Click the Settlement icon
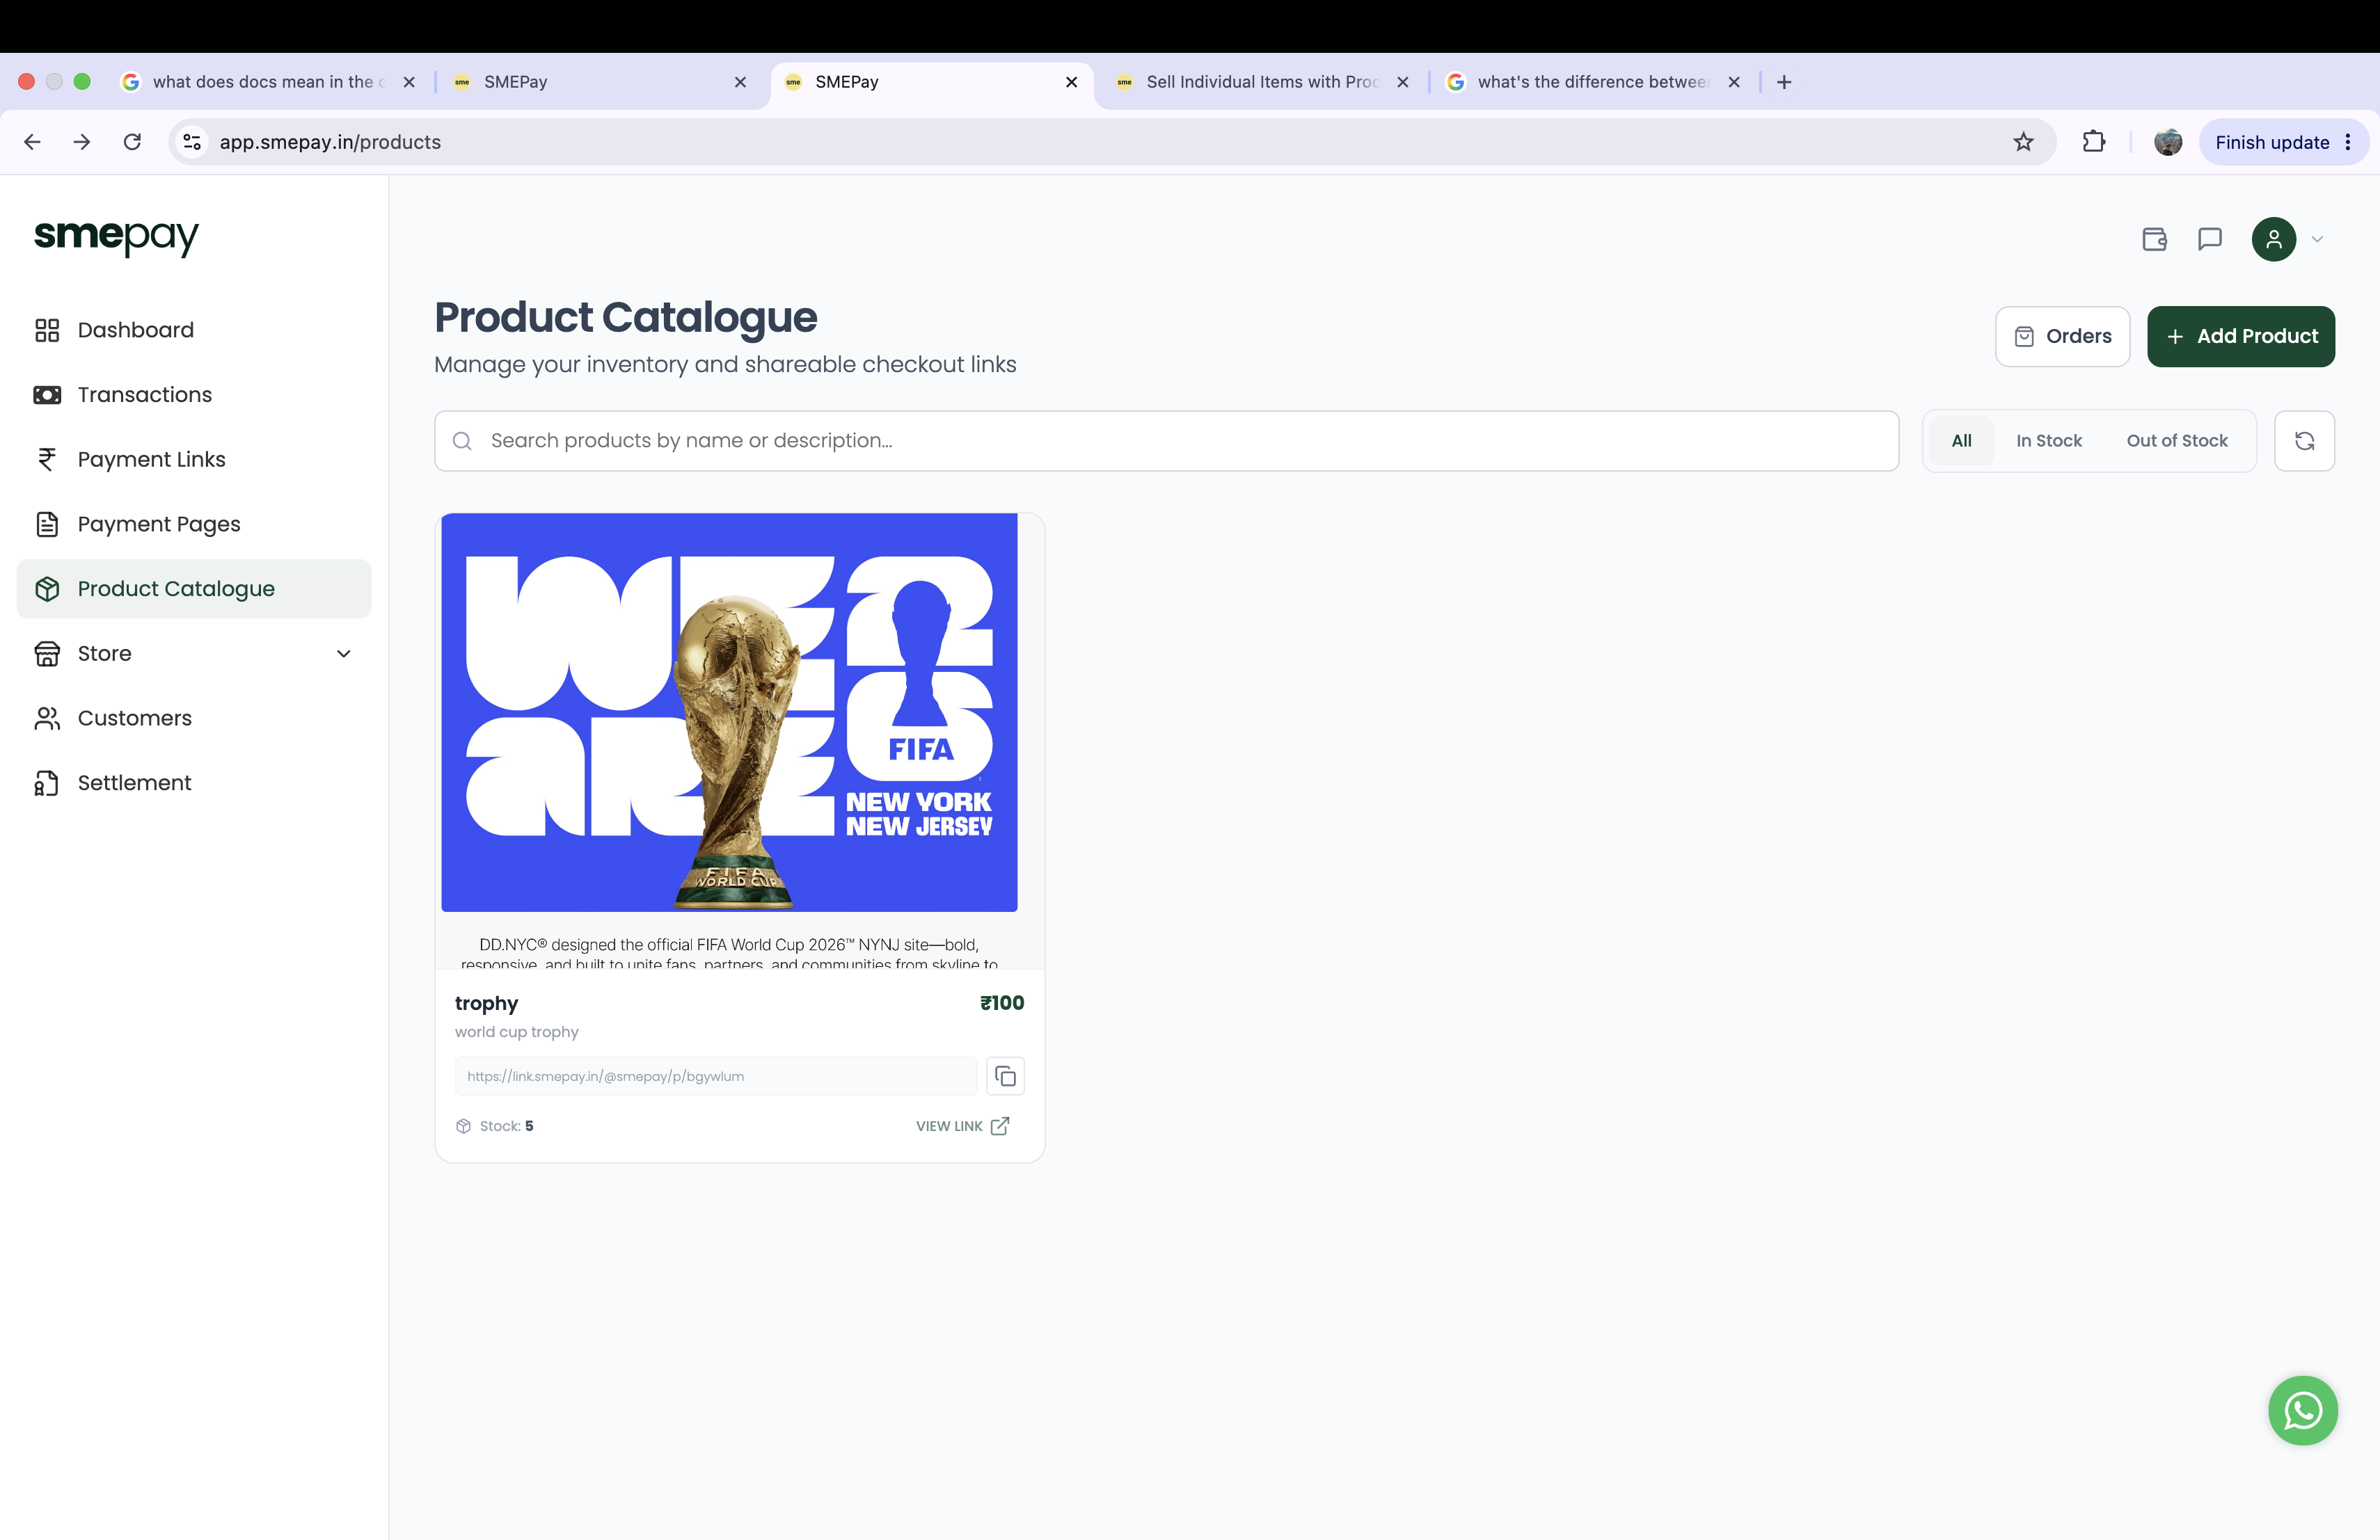Viewport: 2380px width, 1540px height. tap(47, 783)
